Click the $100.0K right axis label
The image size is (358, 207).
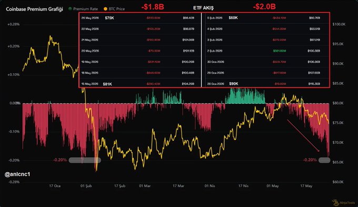coord(339,24)
